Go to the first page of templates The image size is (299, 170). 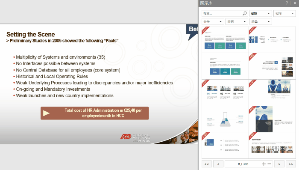coord(206,164)
